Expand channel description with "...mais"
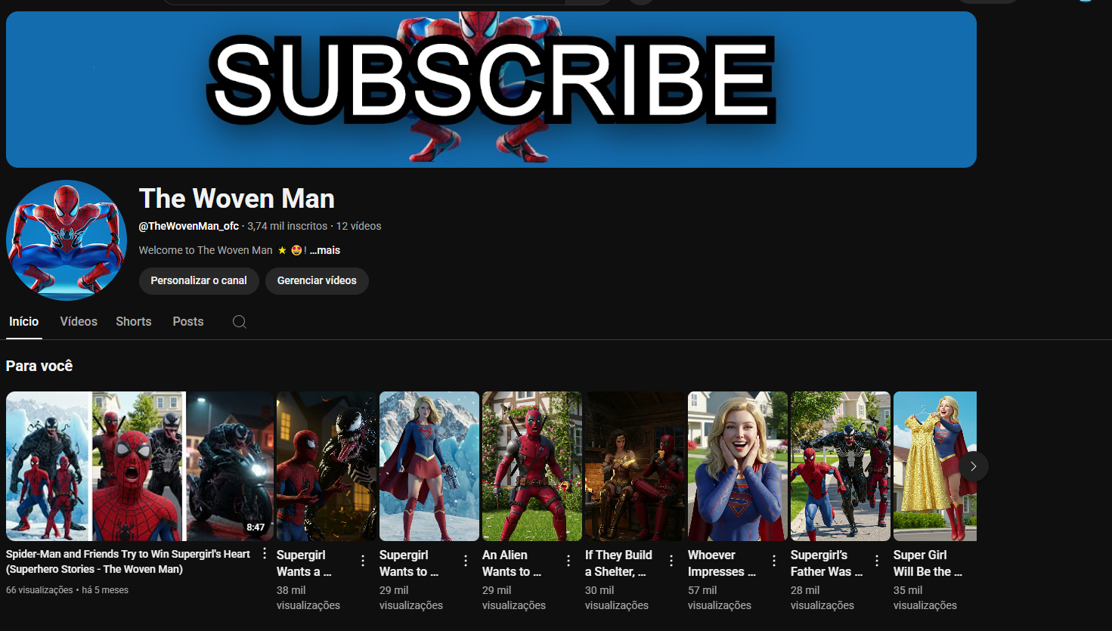This screenshot has width=1112, height=631. [x=325, y=250]
